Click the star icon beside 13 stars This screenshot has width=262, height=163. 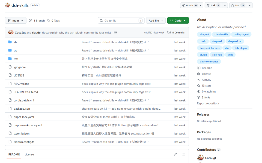(x=199, y=86)
